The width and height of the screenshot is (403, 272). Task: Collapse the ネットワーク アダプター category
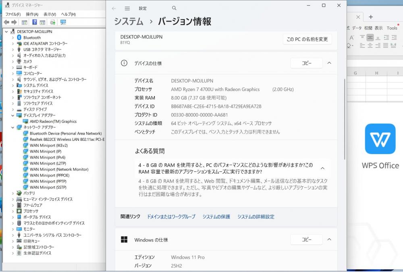point(12,127)
